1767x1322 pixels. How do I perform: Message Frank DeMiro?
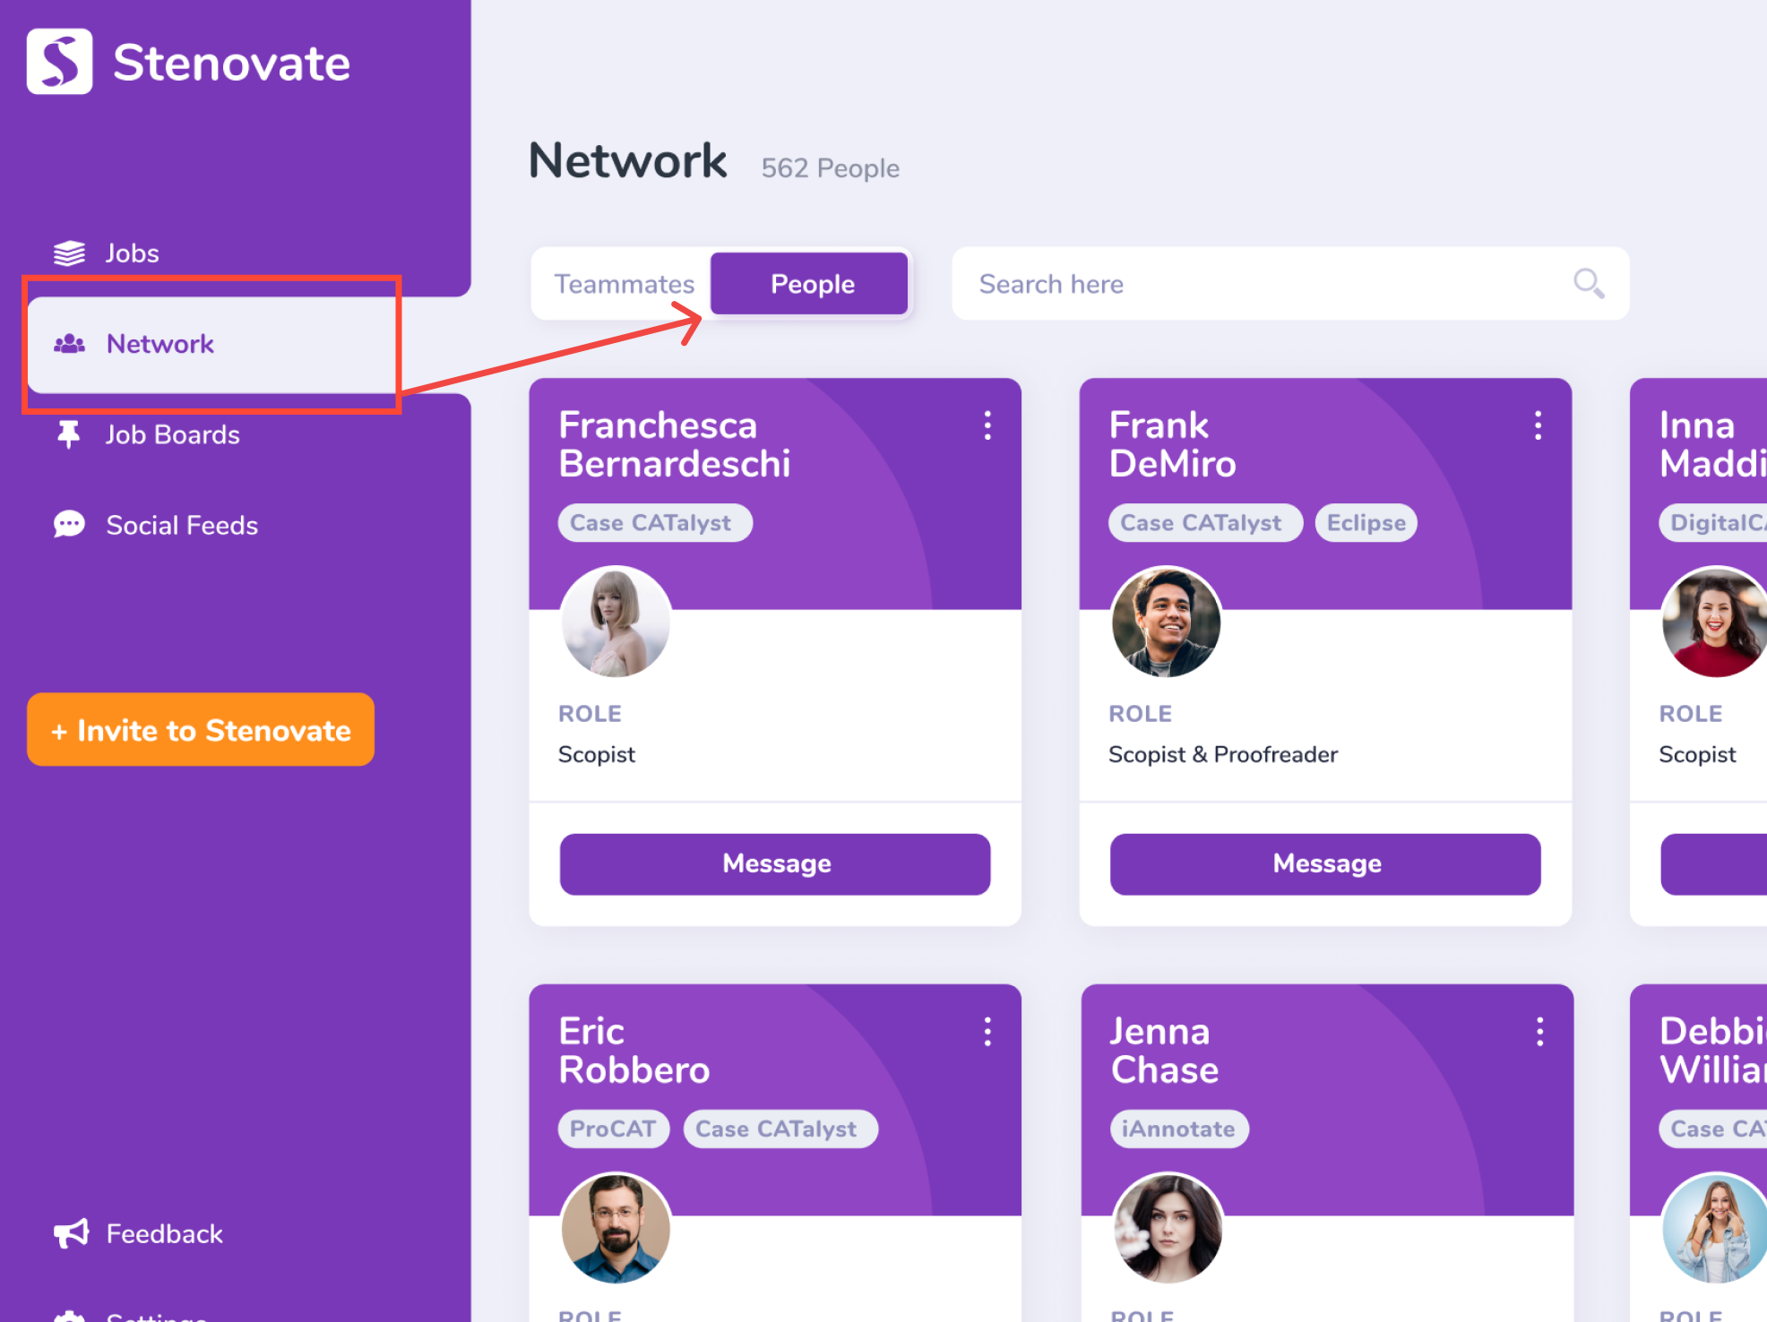tap(1325, 863)
